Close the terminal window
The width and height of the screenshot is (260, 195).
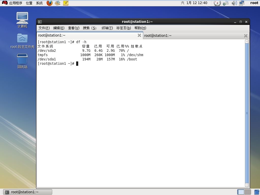[246, 22]
